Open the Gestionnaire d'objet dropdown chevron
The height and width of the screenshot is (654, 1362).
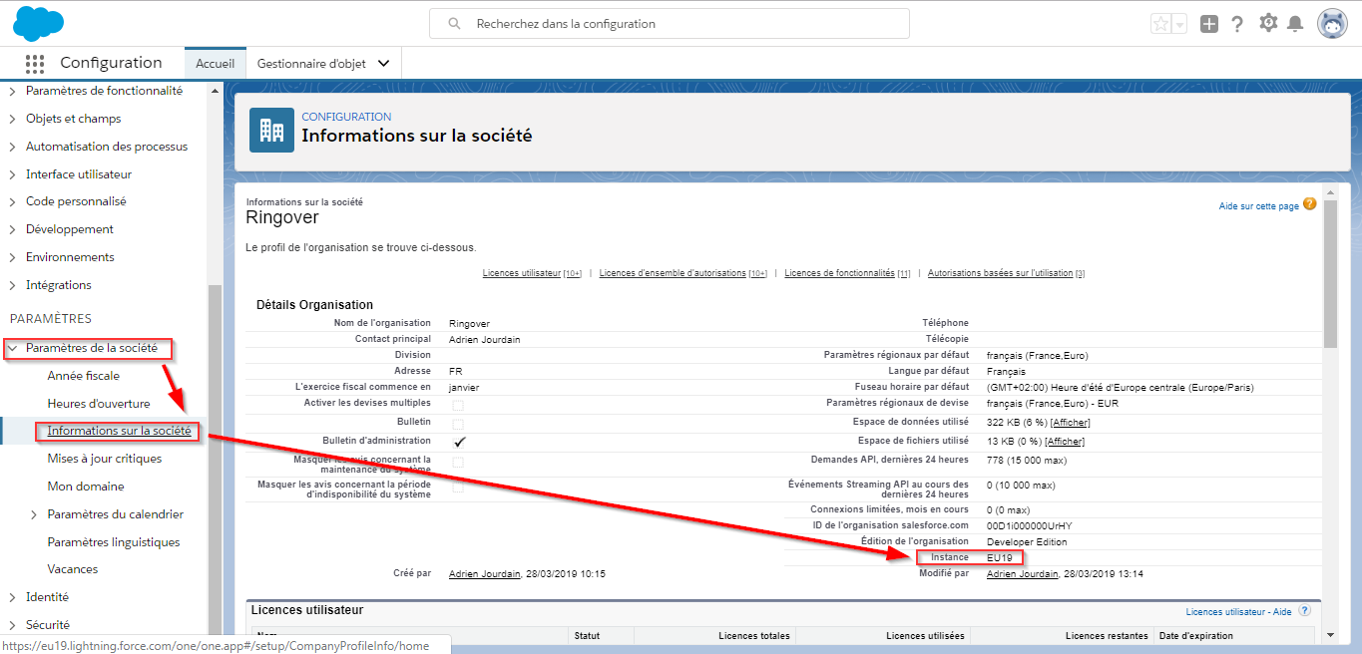point(384,63)
